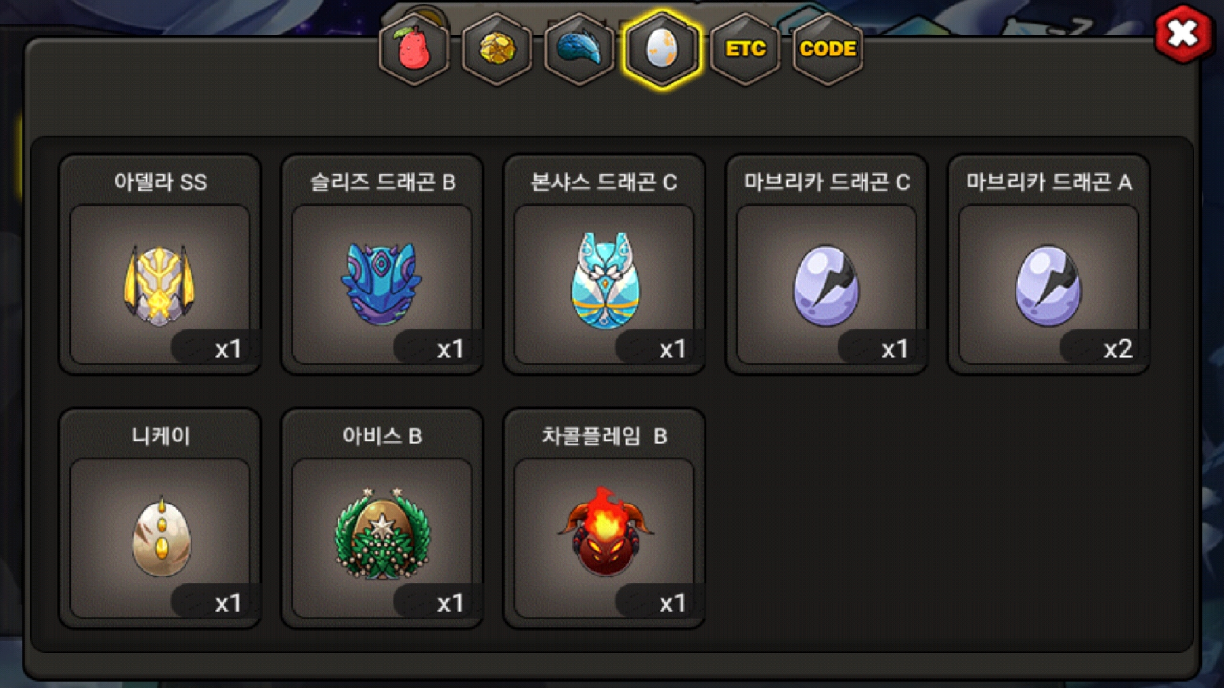Screen dimensions: 1224x688
Task: Choose the blue 슬리즈 드래곤 B egg
Action: pyautogui.click(x=382, y=284)
